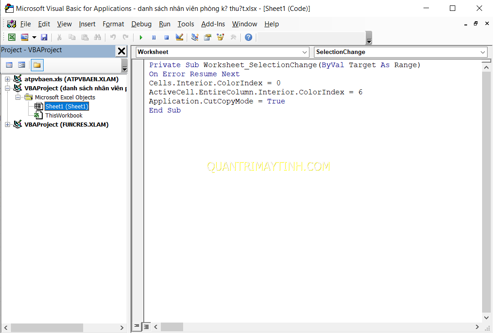Collapse the Microsoft Excel Objects folder
Screen dimensions: 493x333
18,97
